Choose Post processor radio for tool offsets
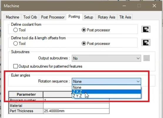Viewport: 163px width, 118px height. 84,43
